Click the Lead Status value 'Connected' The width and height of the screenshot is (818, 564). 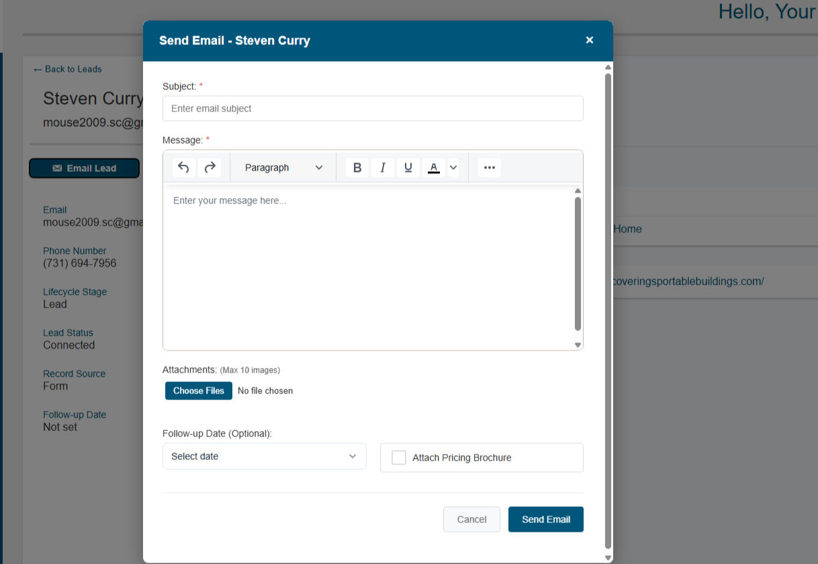pyautogui.click(x=69, y=345)
